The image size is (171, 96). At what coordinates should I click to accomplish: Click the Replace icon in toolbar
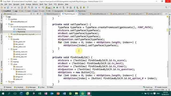[x=32, y=7]
